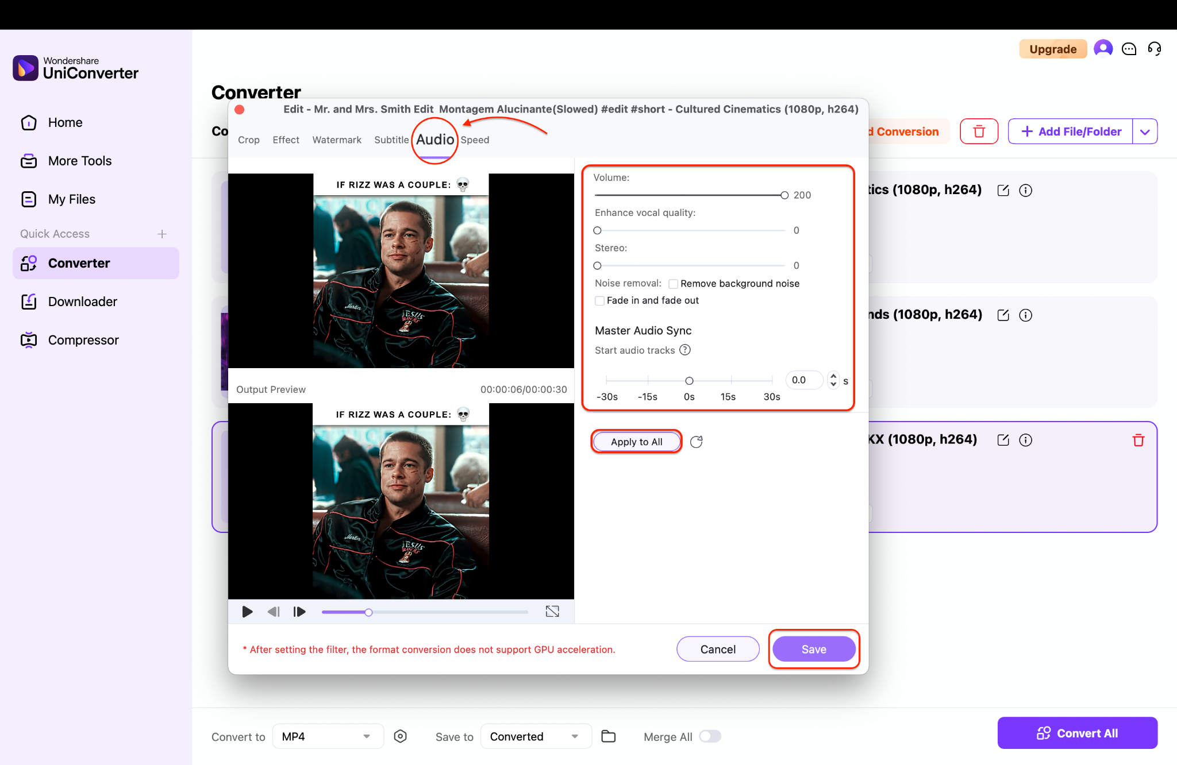Viewport: 1177px width, 765px height.
Task: Click the reset audio settings icon
Action: point(696,442)
